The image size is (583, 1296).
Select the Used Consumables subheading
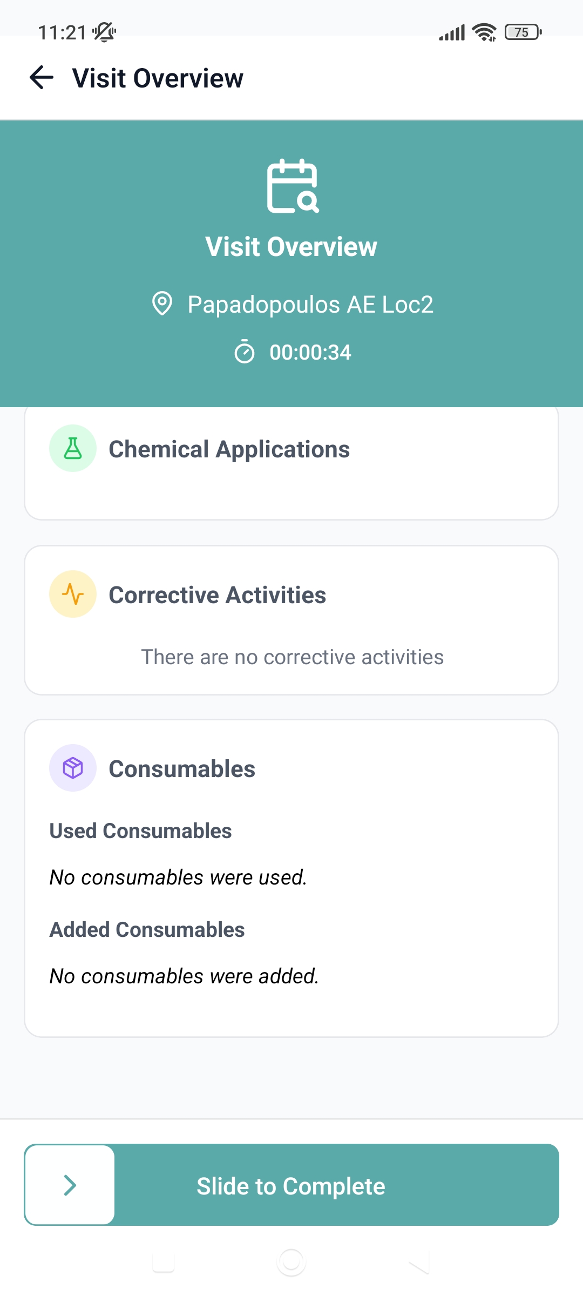140,831
